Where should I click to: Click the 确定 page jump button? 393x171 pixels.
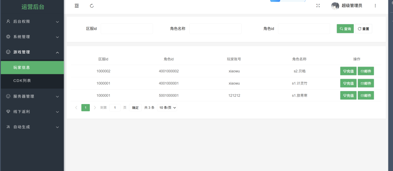pos(135,108)
